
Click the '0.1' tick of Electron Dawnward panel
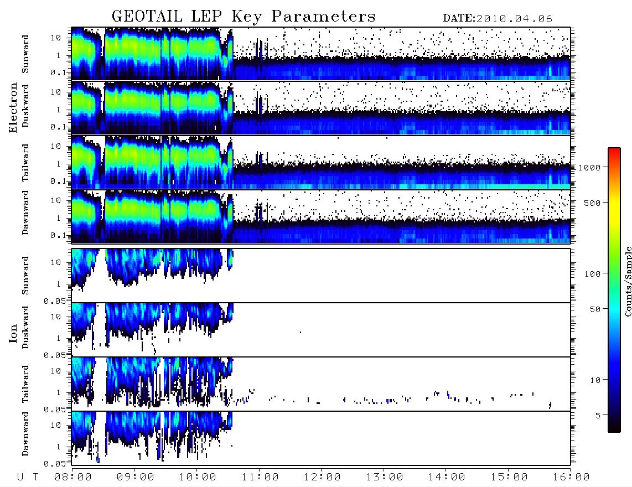(58, 235)
